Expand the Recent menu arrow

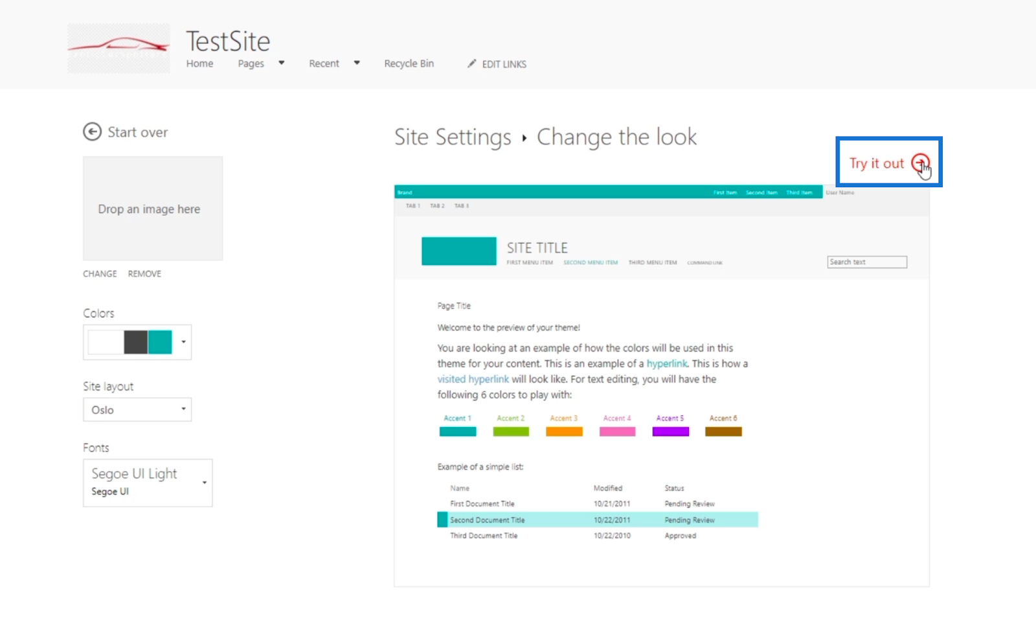point(357,63)
